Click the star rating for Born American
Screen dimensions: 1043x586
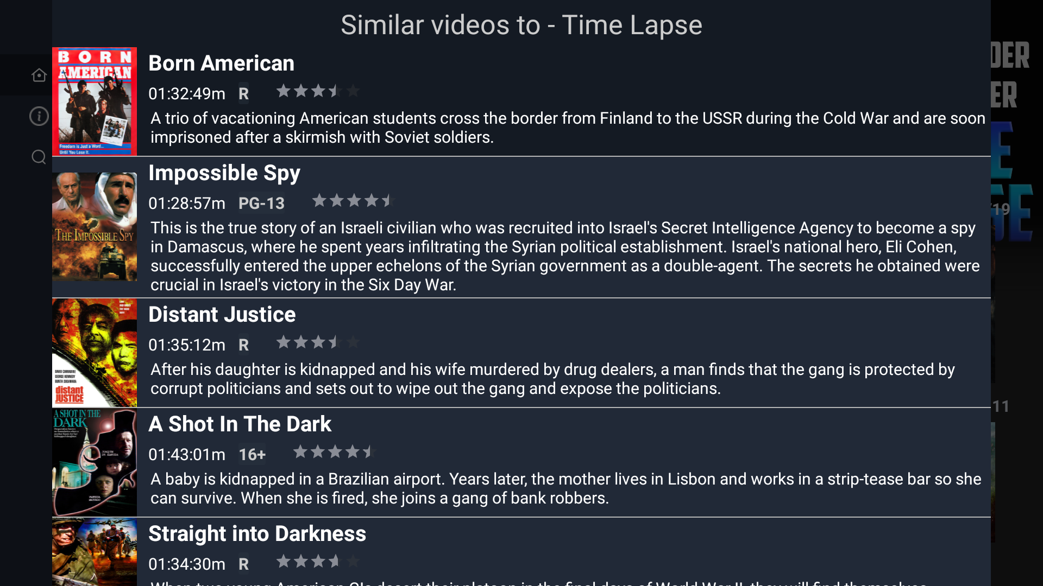point(318,91)
